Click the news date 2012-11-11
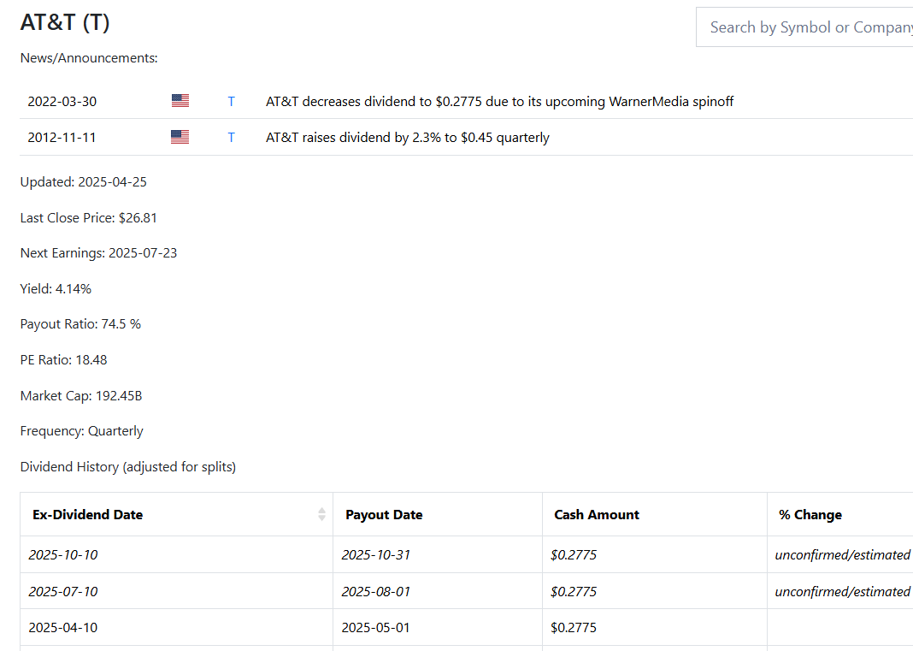The height and width of the screenshot is (651, 913). click(x=62, y=138)
